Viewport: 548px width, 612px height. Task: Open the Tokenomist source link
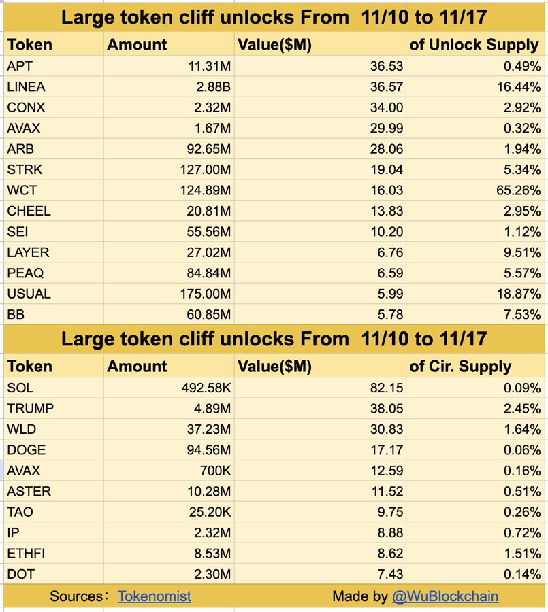154,596
